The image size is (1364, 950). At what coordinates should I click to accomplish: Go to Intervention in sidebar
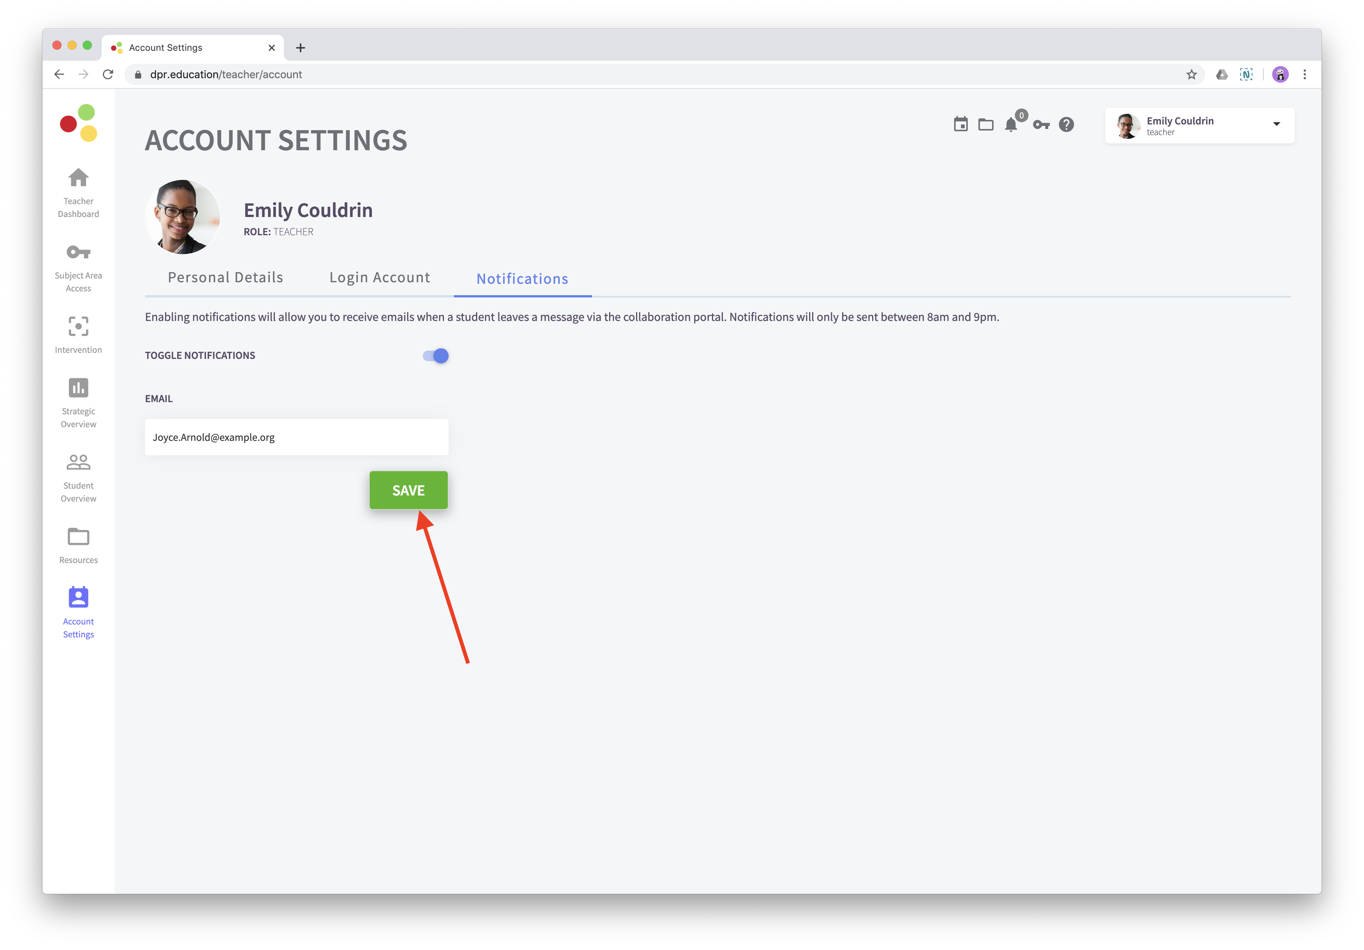[x=79, y=327]
